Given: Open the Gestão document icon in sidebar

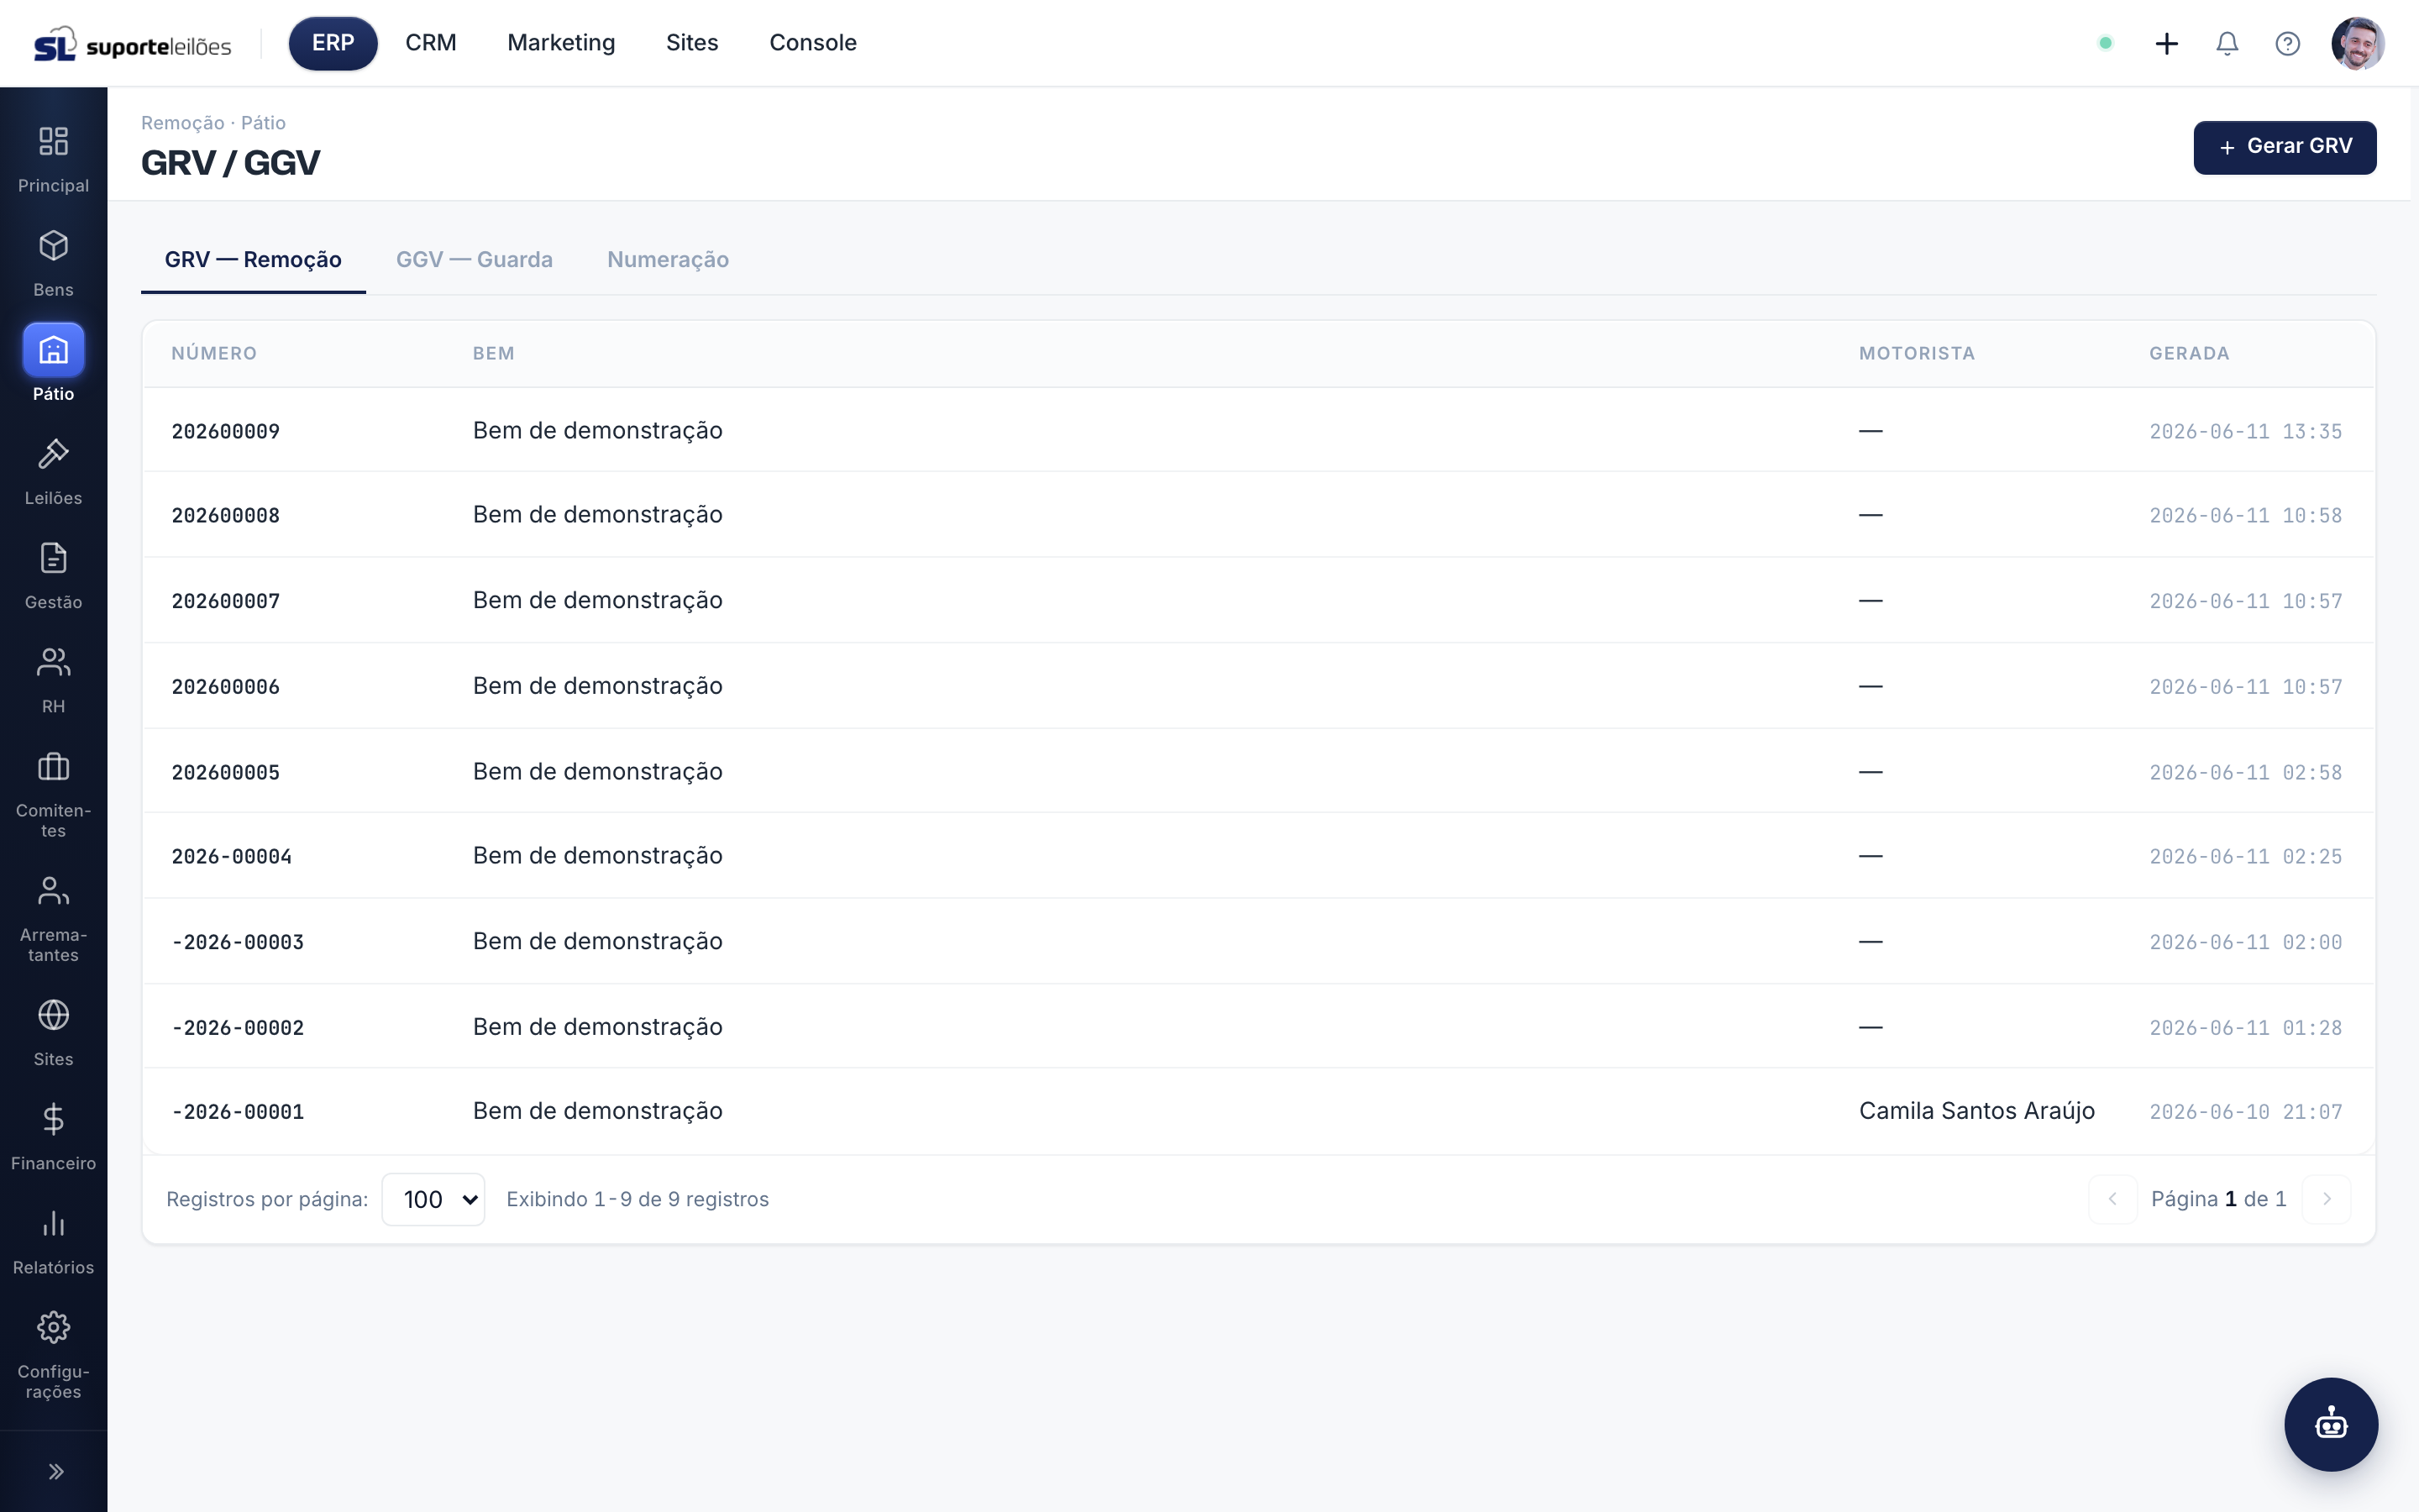Looking at the screenshot, I should 53,557.
